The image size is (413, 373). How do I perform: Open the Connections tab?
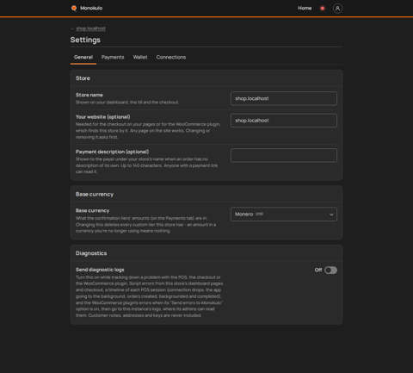coord(171,58)
